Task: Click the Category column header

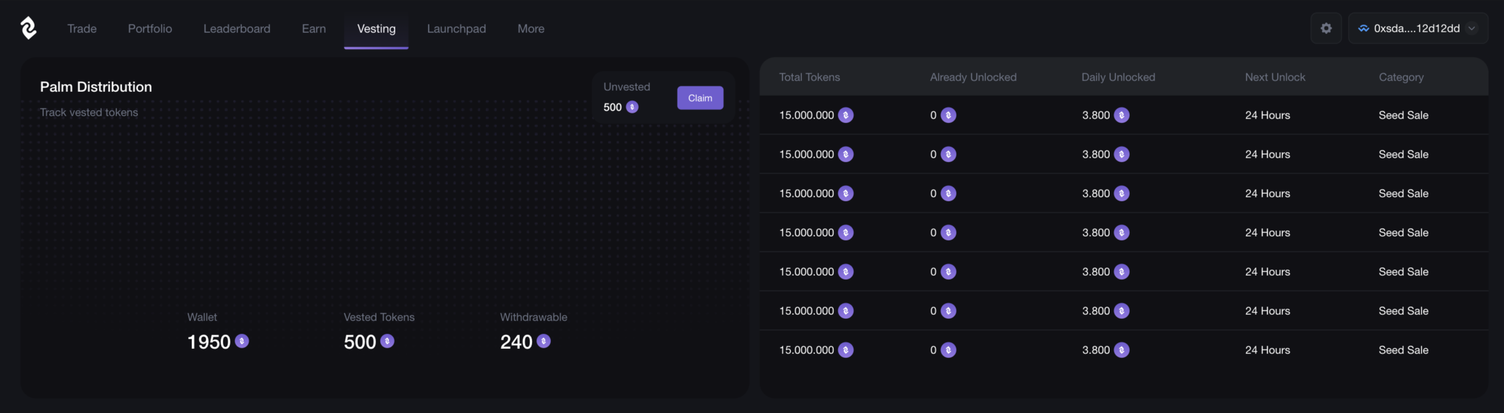Action: (x=1401, y=77)
